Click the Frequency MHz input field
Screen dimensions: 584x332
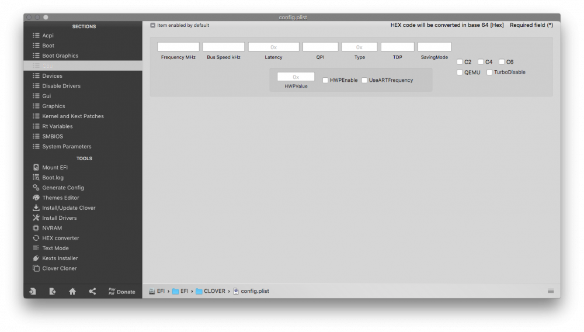178,47
